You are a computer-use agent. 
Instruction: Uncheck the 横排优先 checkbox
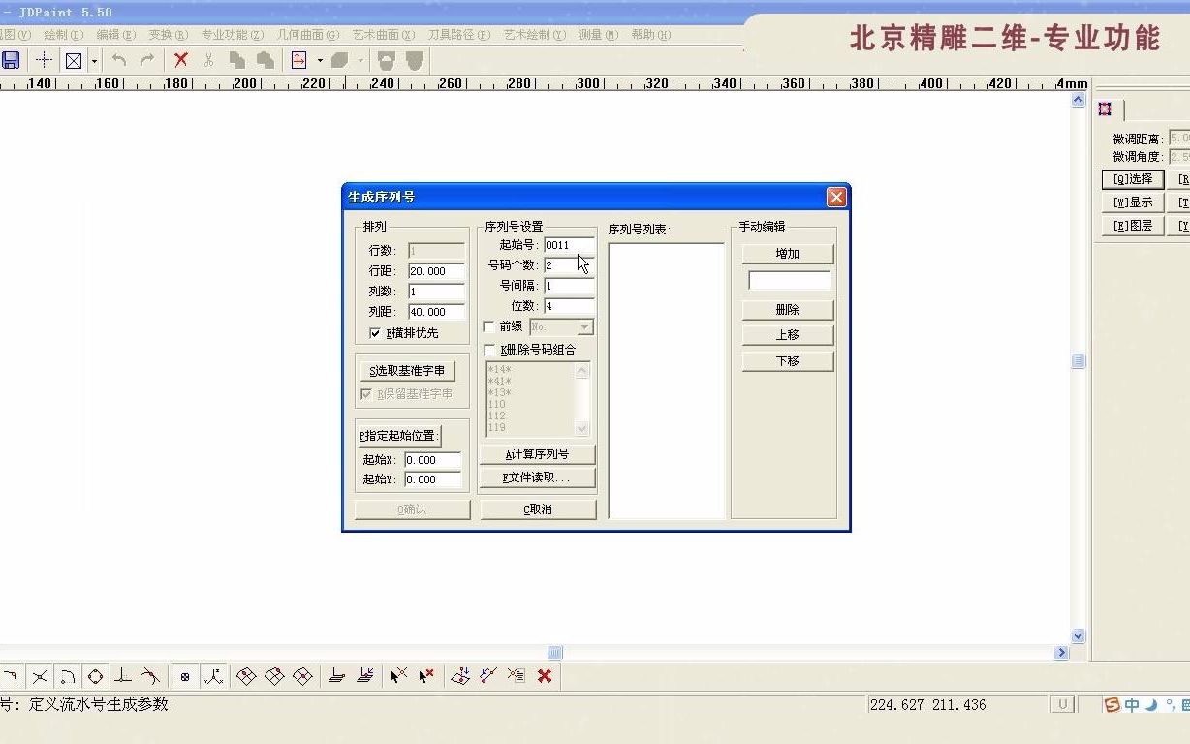click(x=374, y=333)
